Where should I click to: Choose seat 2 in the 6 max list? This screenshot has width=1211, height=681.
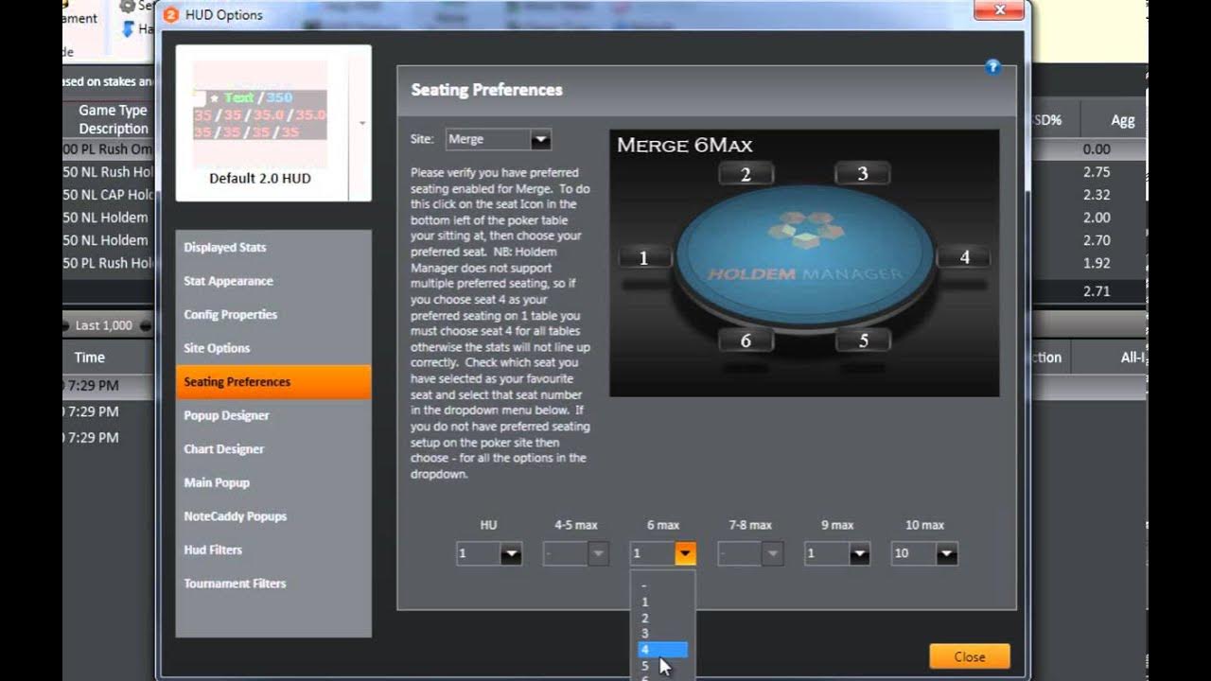point(662,618)
